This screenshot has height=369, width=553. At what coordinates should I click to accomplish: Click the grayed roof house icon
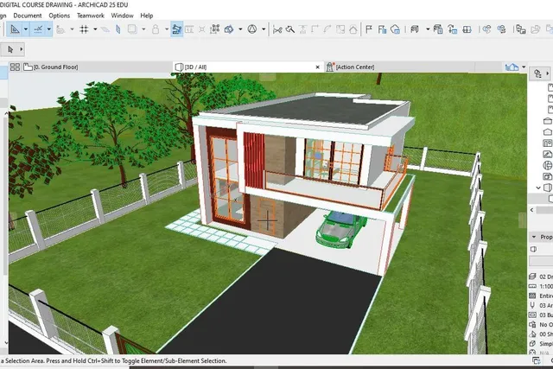[x=353, y=29]
